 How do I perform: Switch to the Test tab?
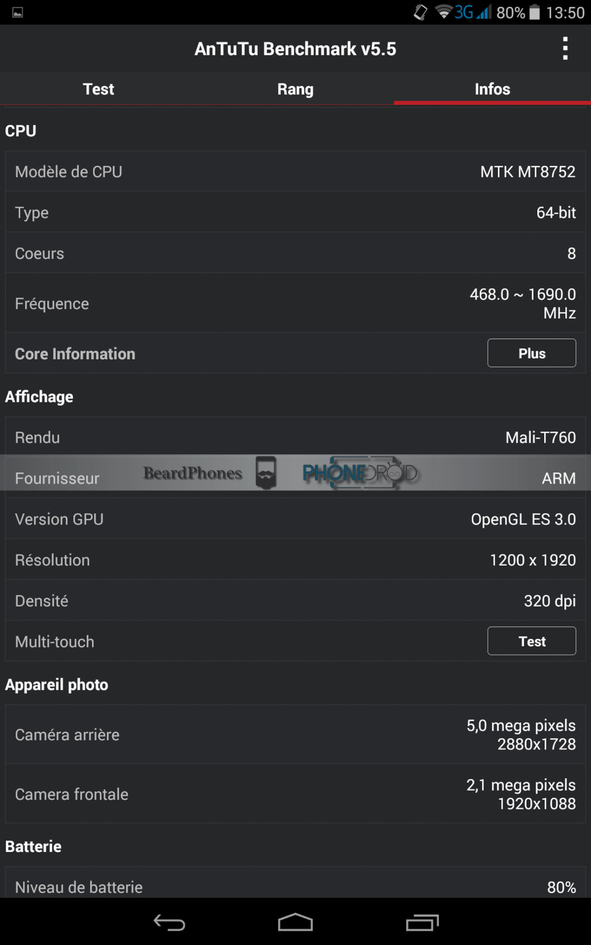pos(98,89)
